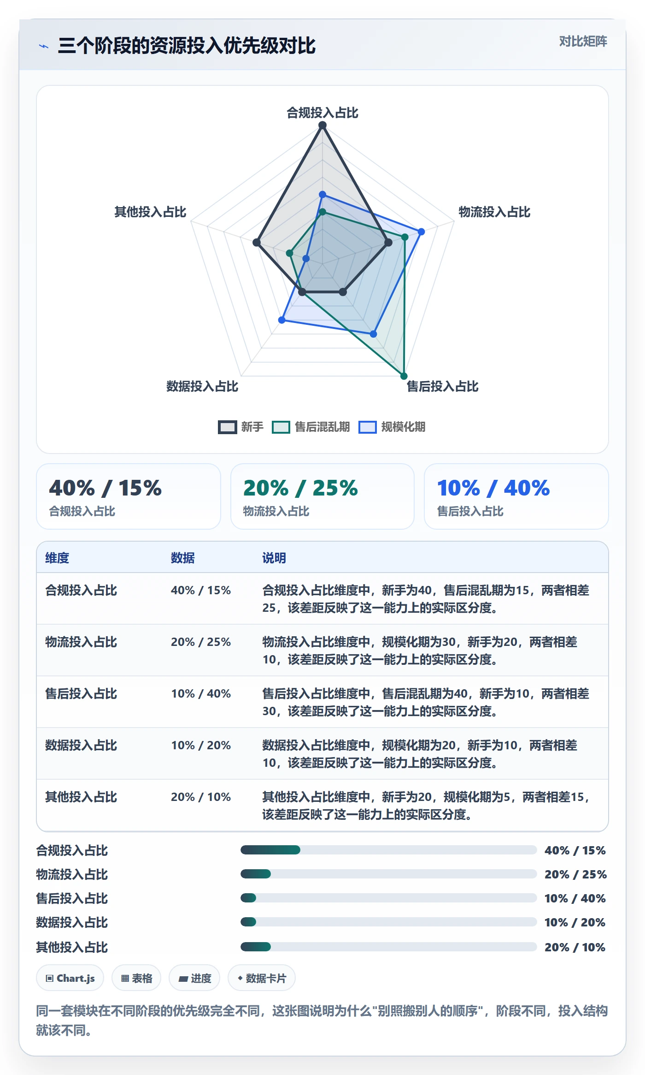Image resolution: width=645 pixels, height=1075 pixels.
Task: Click the 数据 table column header
Action: pos(183,558)
